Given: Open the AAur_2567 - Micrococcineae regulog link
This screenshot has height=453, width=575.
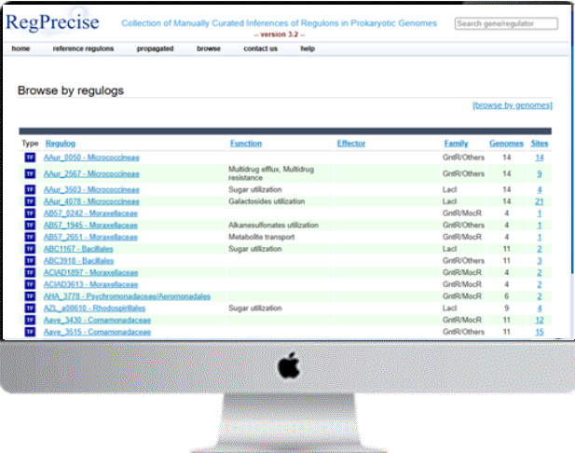Looking at the screenshot, I should coord(90,173).
